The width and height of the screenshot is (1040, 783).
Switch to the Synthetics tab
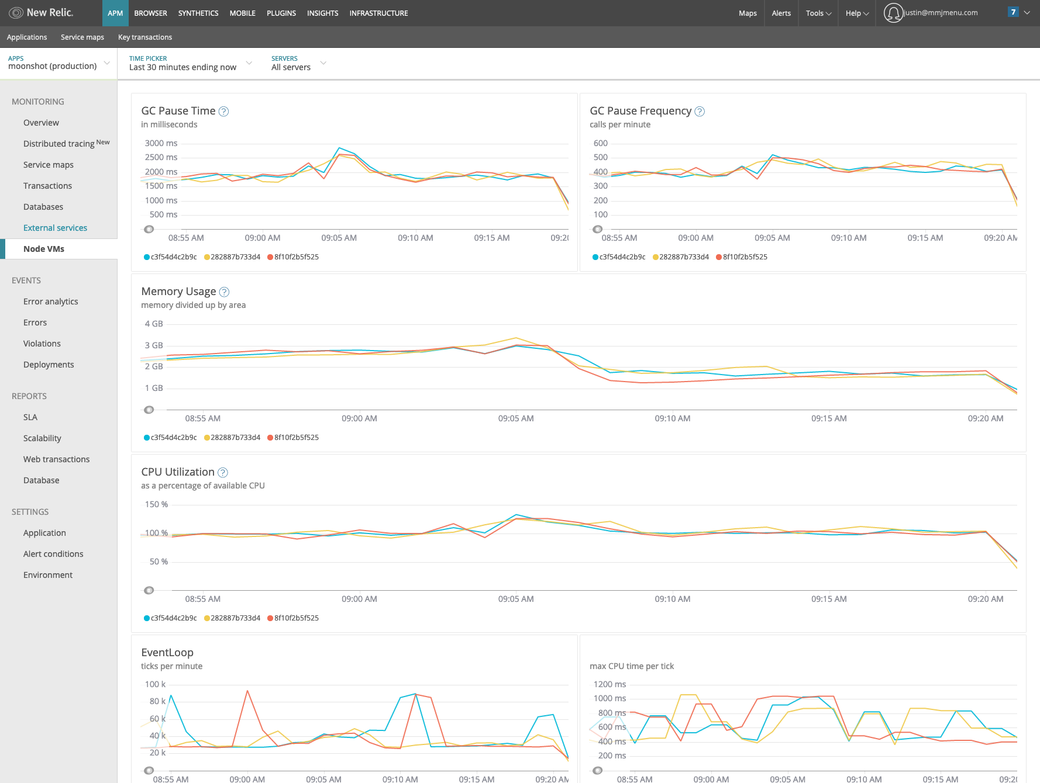[x=198, y=13]
